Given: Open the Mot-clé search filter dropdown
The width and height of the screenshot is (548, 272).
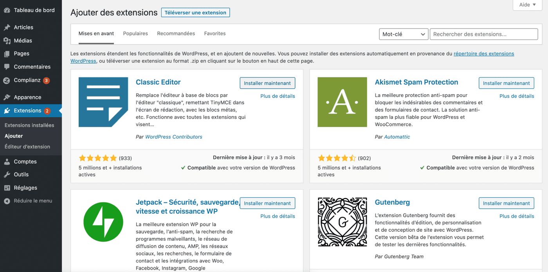Looking at the screenshot, I should click(x=403, y=34).
